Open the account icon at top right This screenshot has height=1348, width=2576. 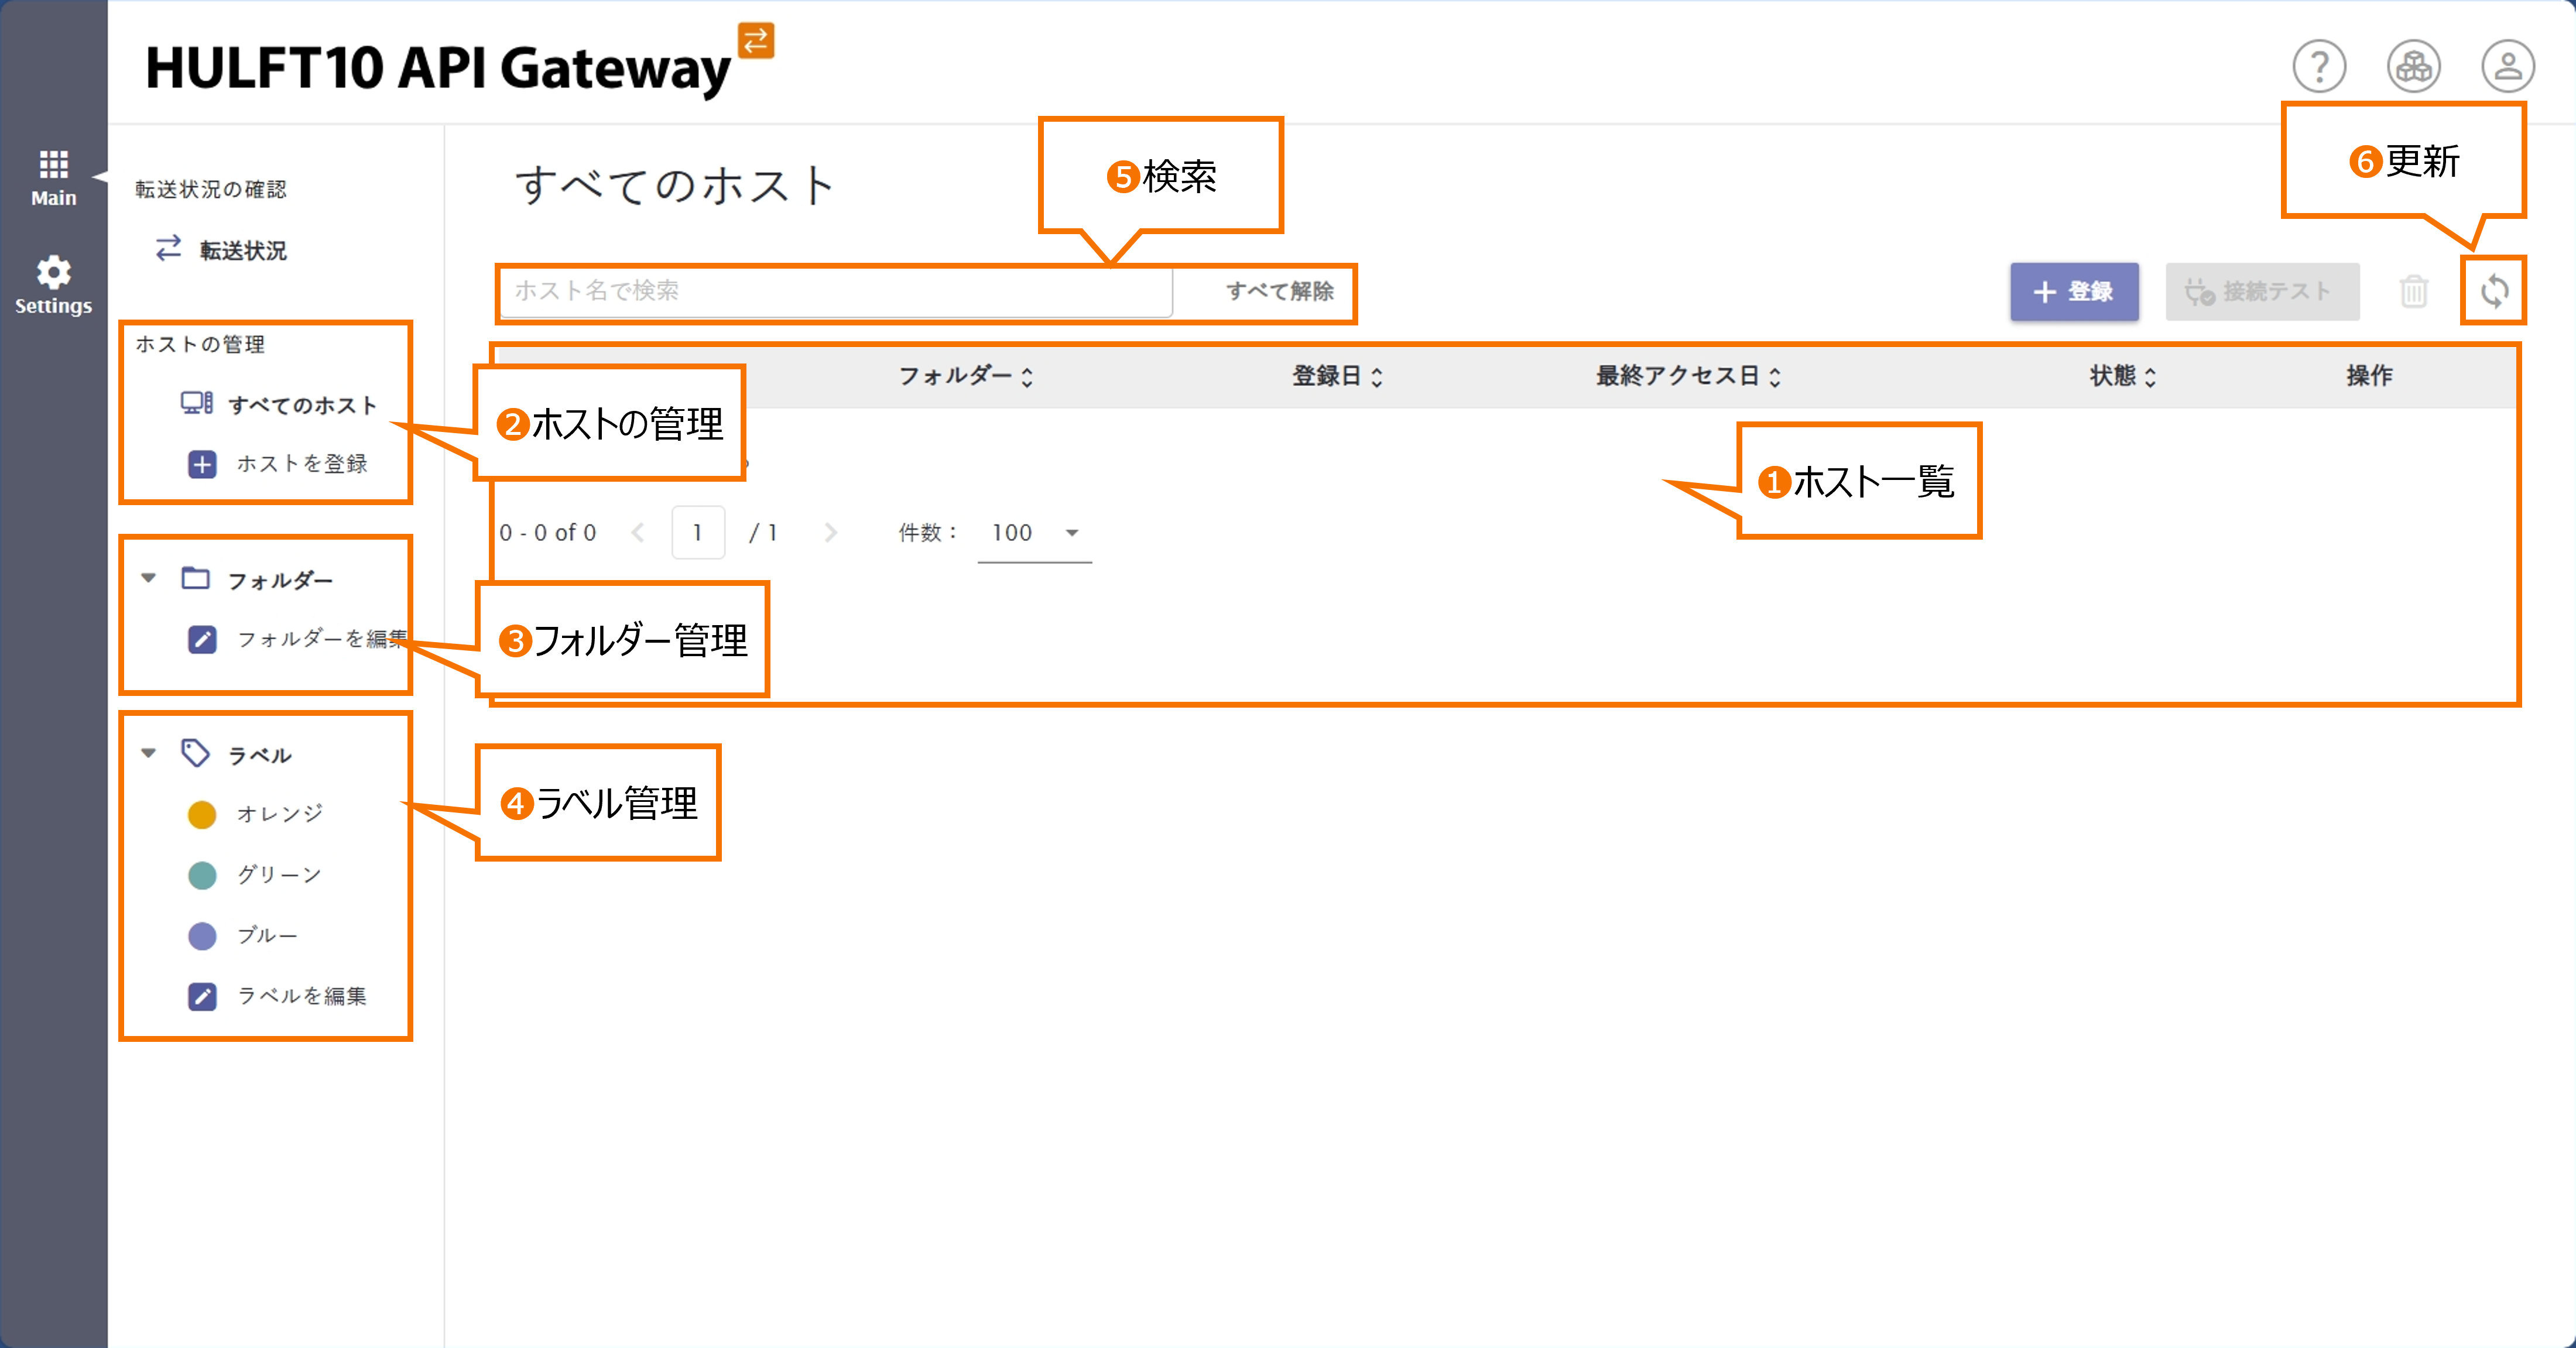[x=2506, y=66]
